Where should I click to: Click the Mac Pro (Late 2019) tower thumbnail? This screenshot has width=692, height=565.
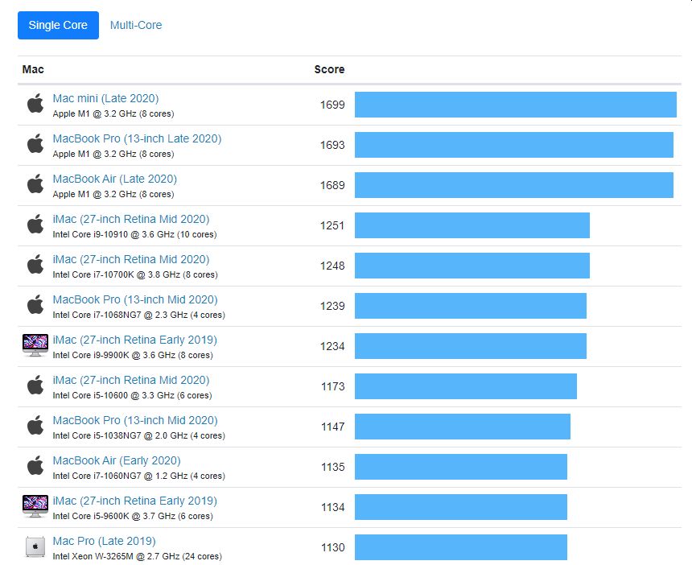click(35, 546)
